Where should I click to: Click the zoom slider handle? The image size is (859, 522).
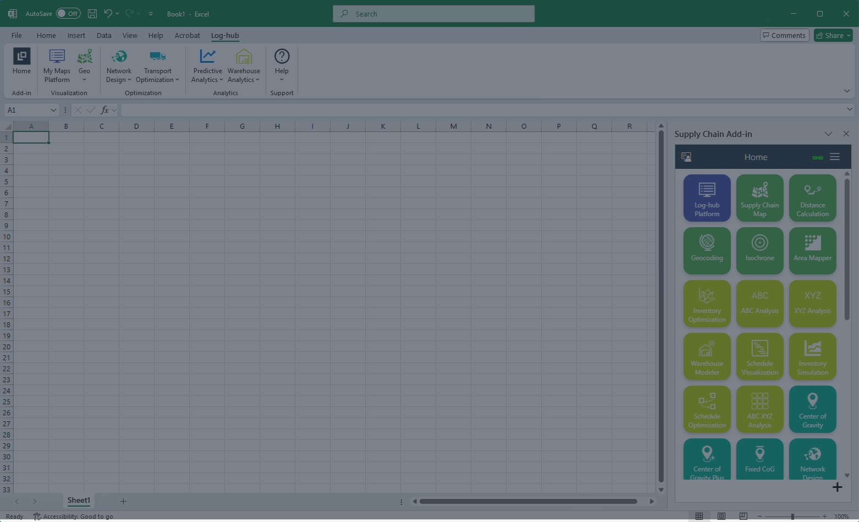pos(792,516)
